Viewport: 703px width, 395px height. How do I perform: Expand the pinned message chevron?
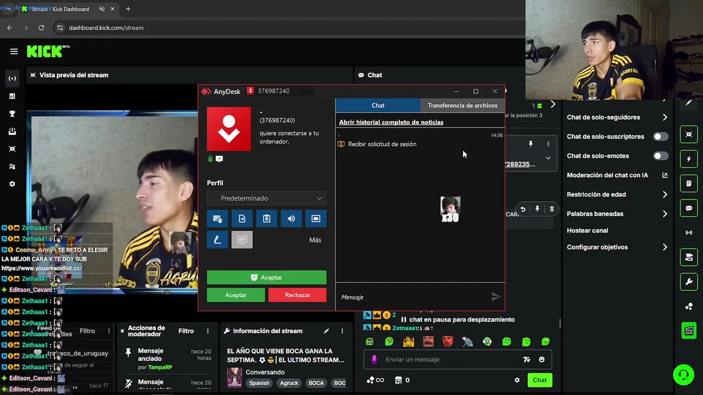[x=548, y=158]
